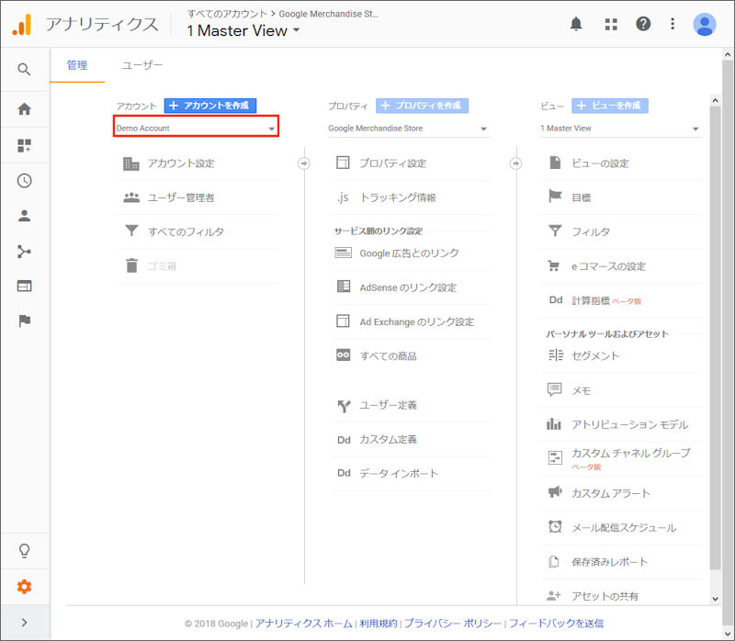Screen dimensions: 735x641
Task: Click the メール配信スケジュール alarm clock icon
Action: pyautogui.click(x=555, y=527)
